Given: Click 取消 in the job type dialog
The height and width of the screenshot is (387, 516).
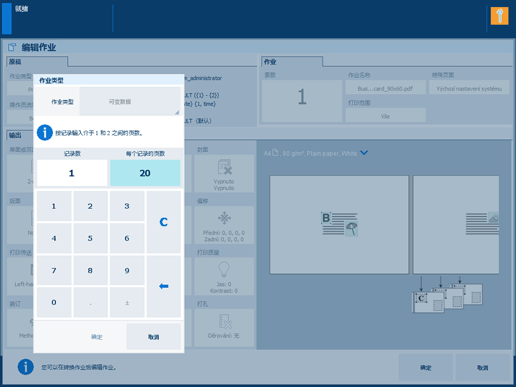Looking at the screenshot, I should tap(154, 337).
